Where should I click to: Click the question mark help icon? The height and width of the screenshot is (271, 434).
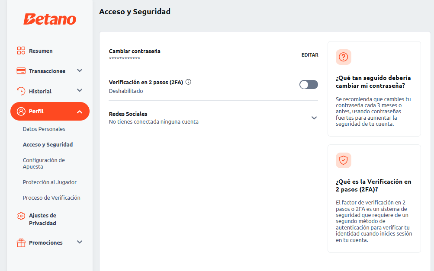pos(344,57)
